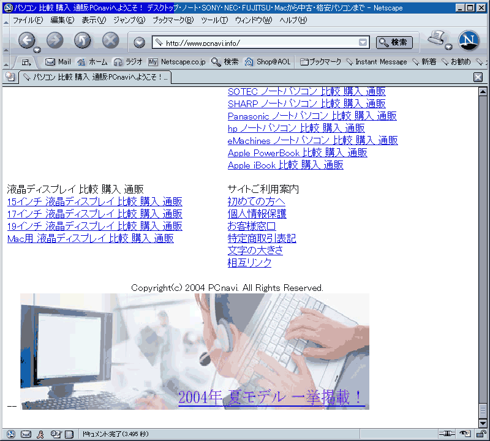Open the Back button history dropdown arrow

point(37,50)
